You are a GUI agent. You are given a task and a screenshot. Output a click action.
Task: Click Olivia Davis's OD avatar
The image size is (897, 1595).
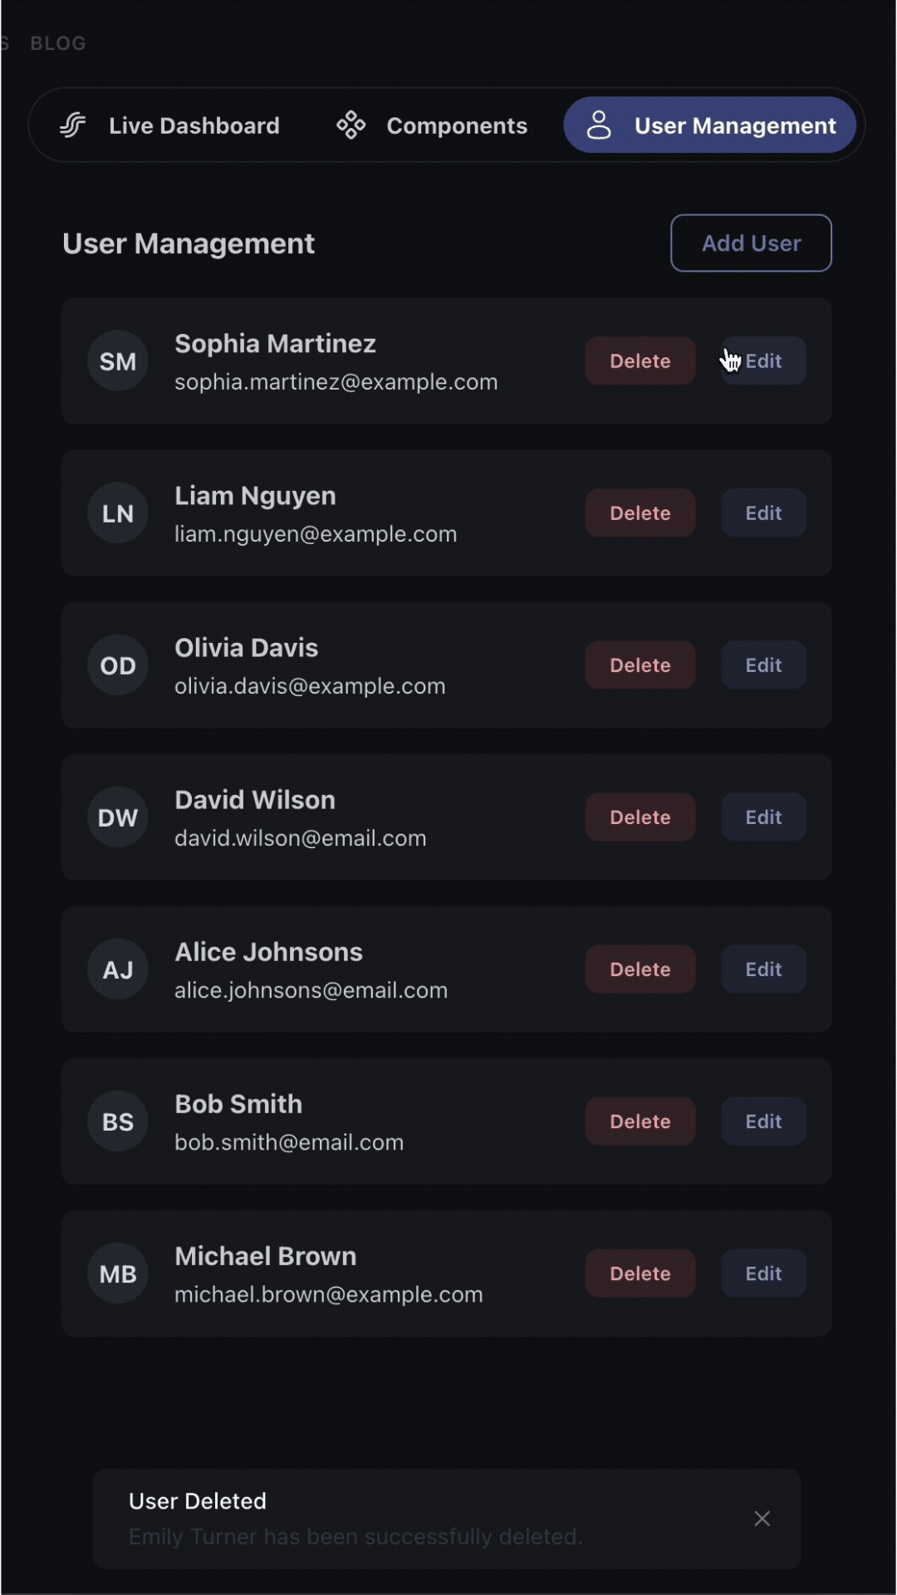coord(118,665)
